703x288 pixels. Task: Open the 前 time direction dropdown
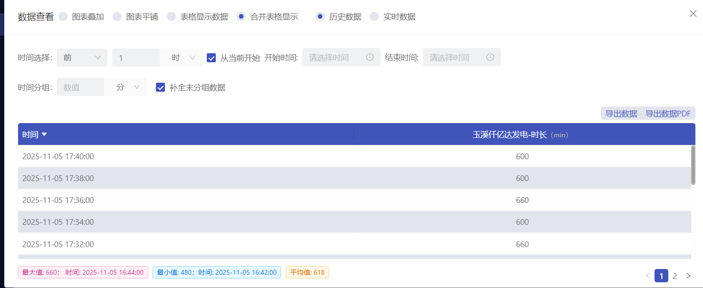pos(82,57)
